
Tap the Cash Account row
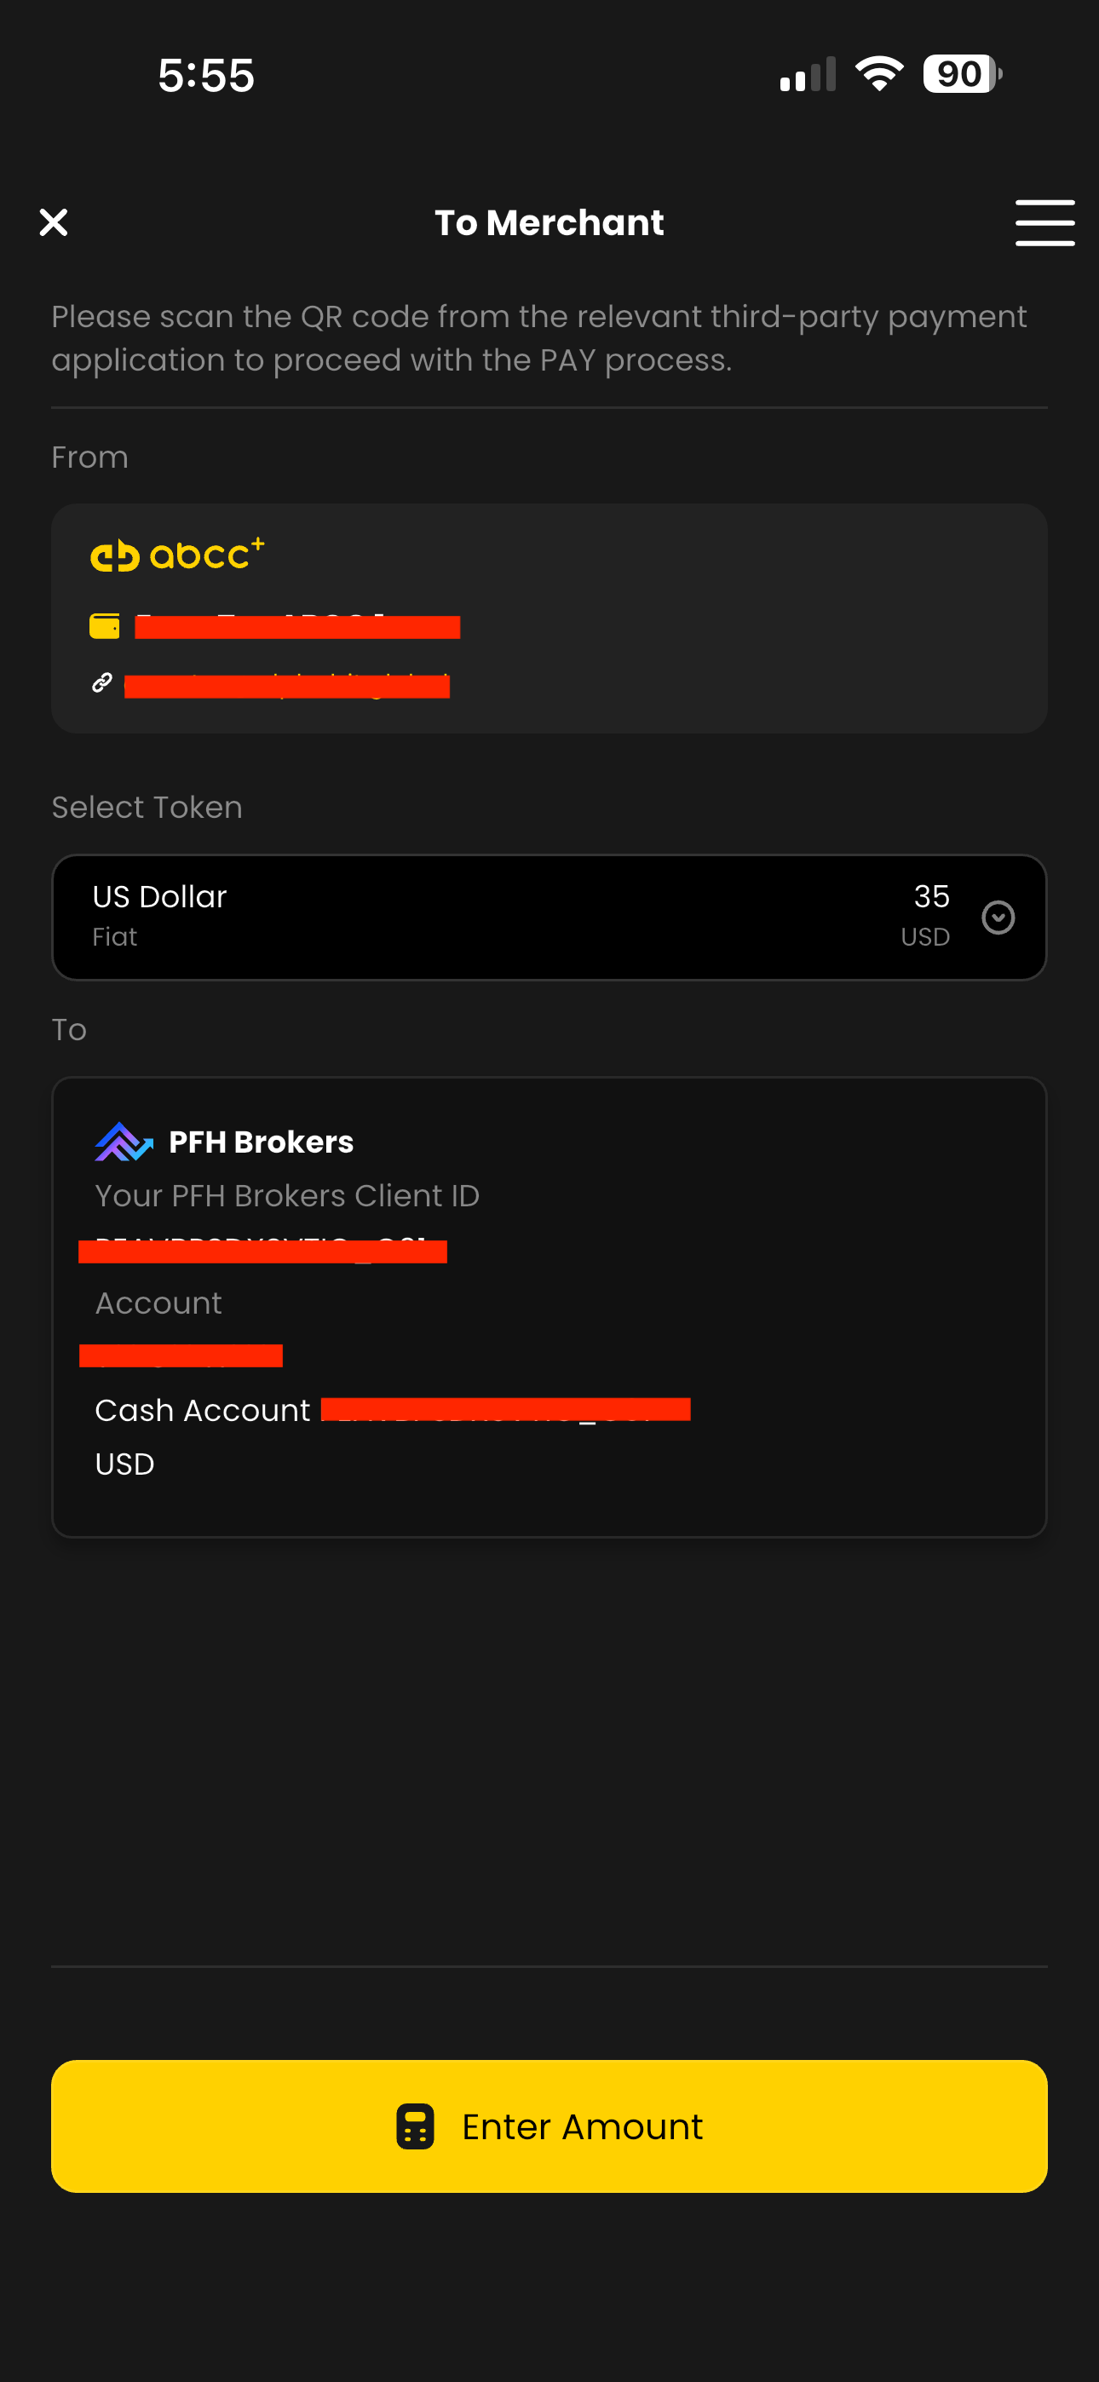[203, 1410]
